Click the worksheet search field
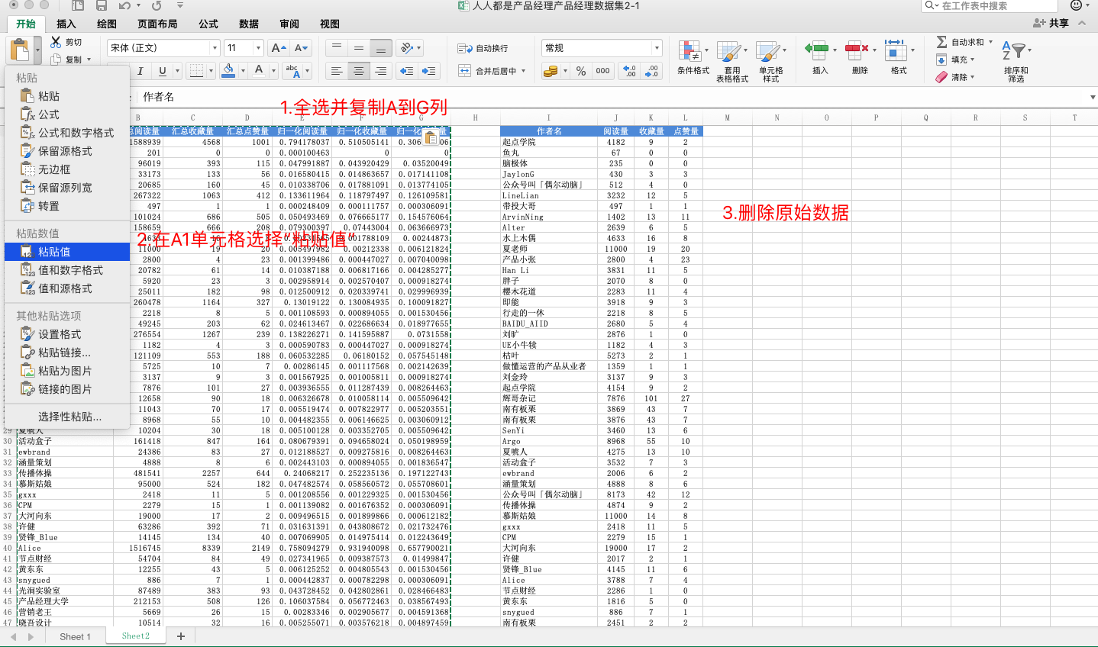Image resolution: width=1098 pixels, height=647 pixels. 990,6
